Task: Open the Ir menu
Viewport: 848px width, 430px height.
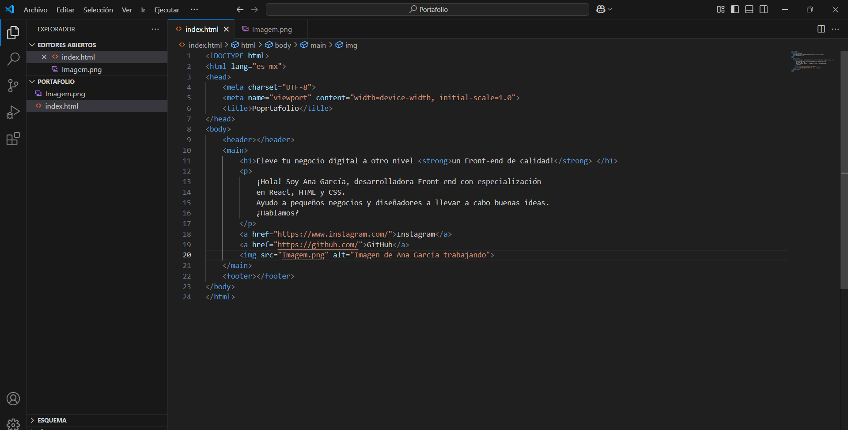Action: coord(143,10)
